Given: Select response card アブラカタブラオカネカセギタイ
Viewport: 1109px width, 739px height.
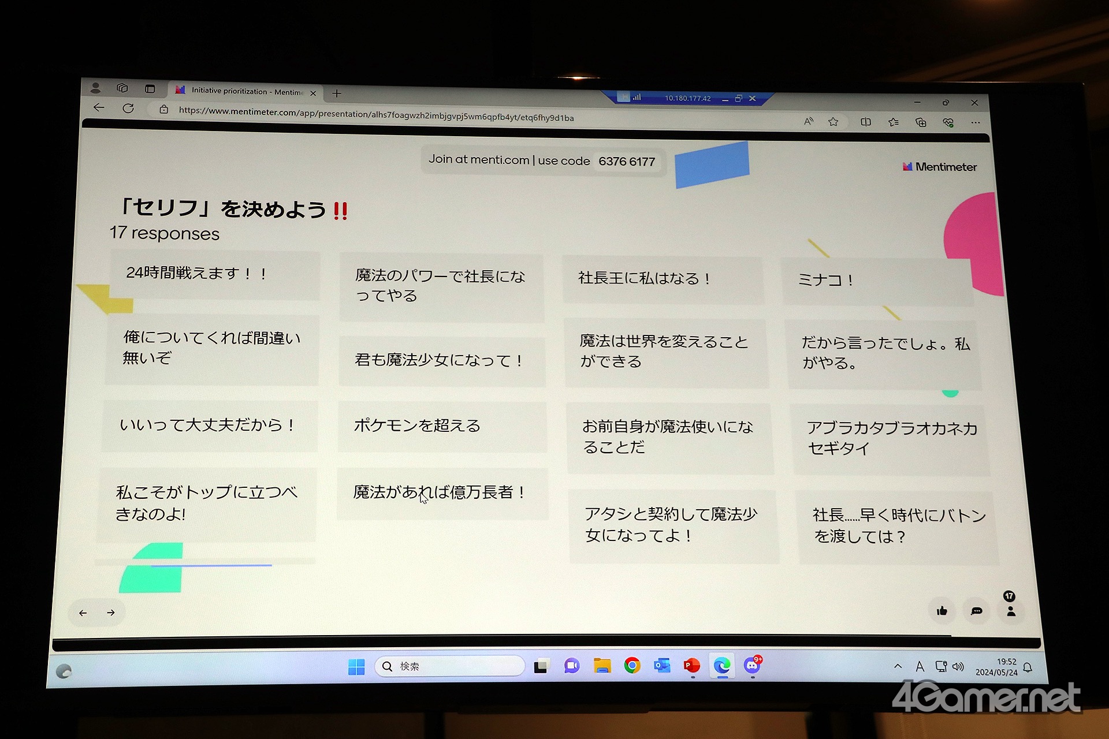Looking at the screenshot, I should coord(891,439).
